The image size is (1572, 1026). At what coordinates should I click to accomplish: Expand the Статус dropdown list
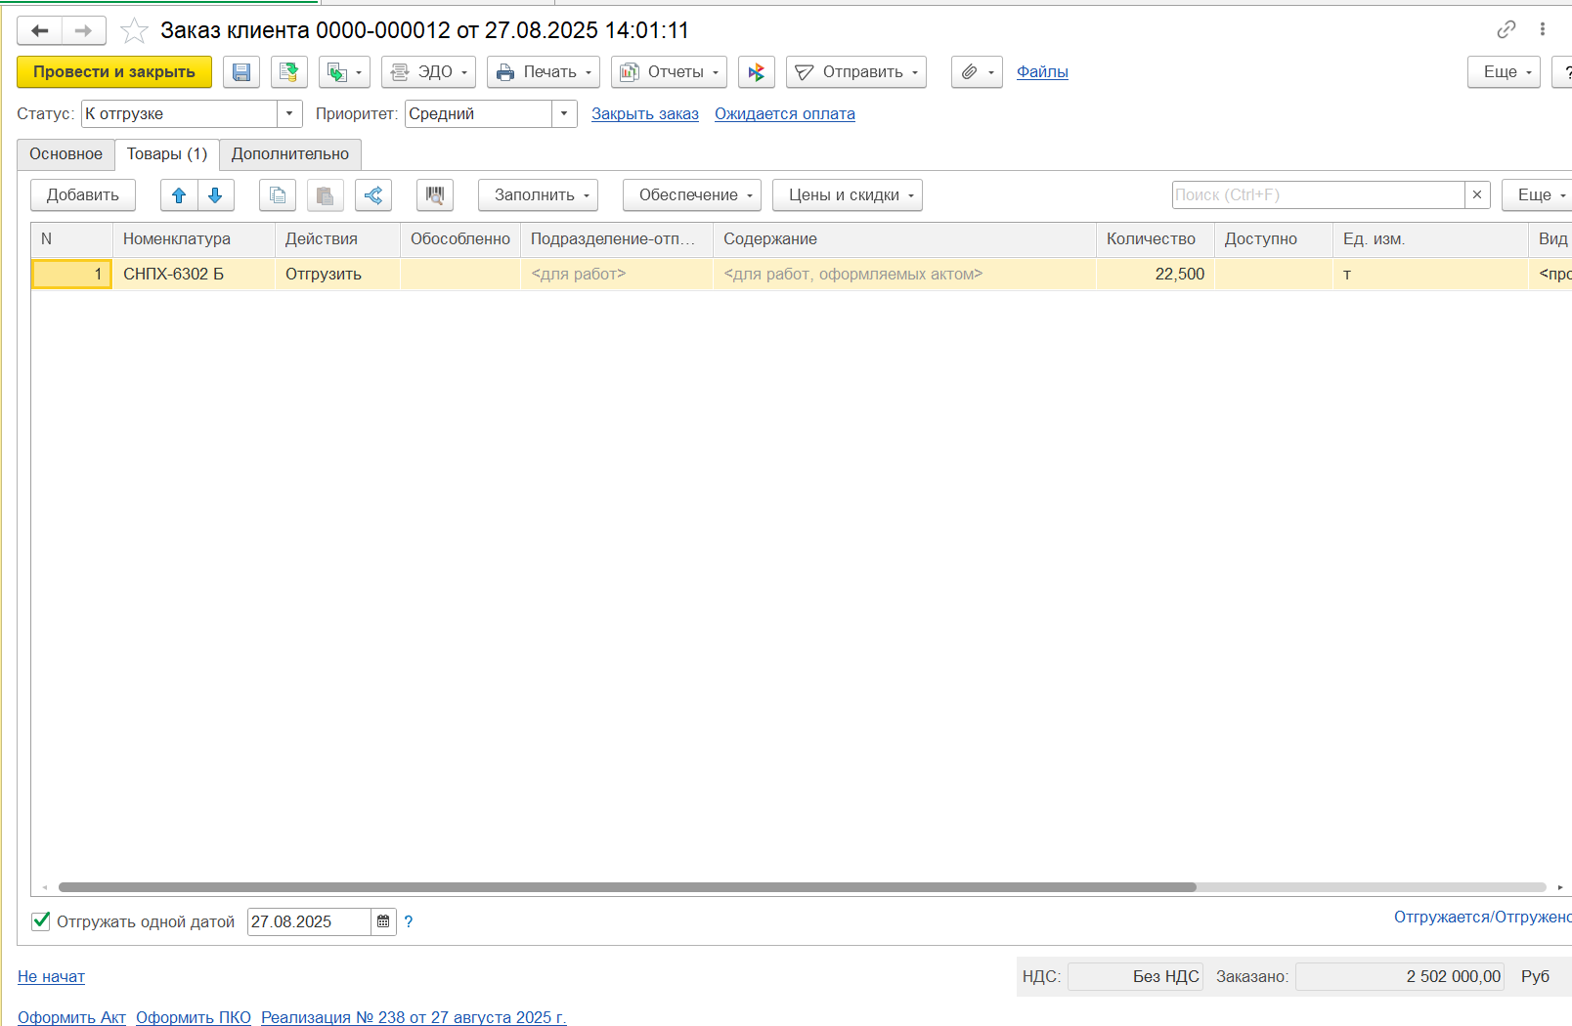pyautogui.click(x=289, y=114)
